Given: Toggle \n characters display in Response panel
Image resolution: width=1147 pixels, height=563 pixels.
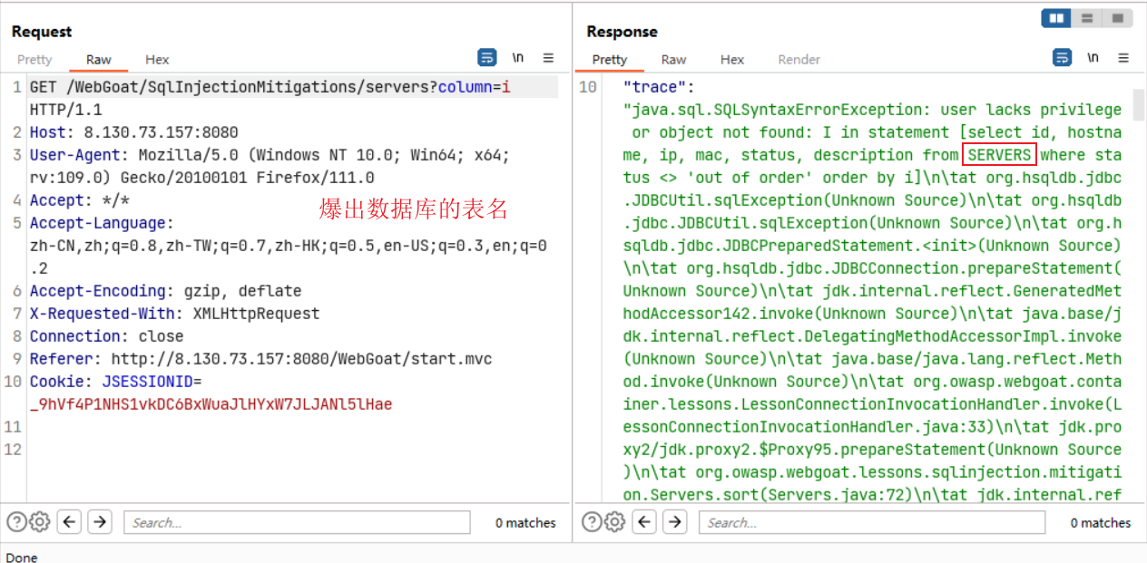Looking at the screenshot, I should (1093, 58).
